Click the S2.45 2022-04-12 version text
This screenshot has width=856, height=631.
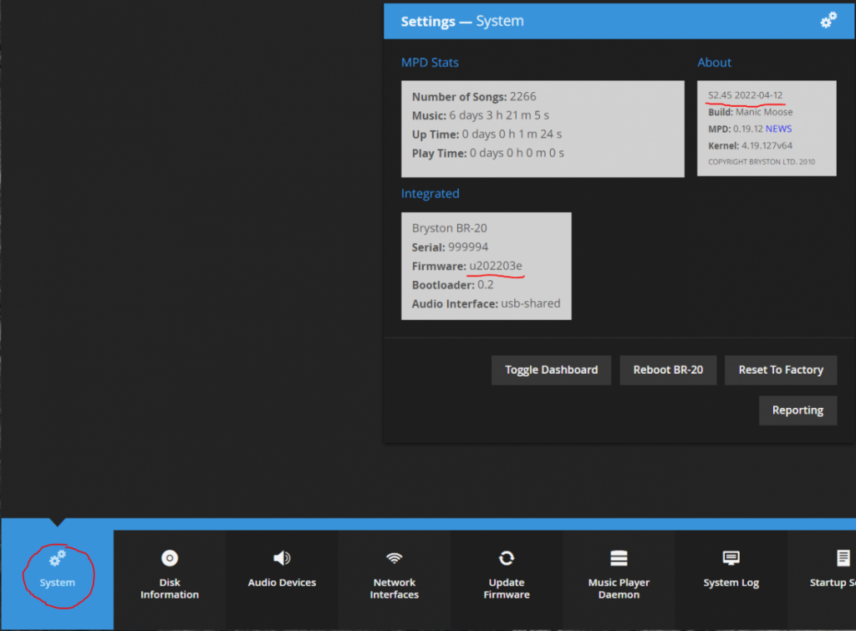(745, 95)
